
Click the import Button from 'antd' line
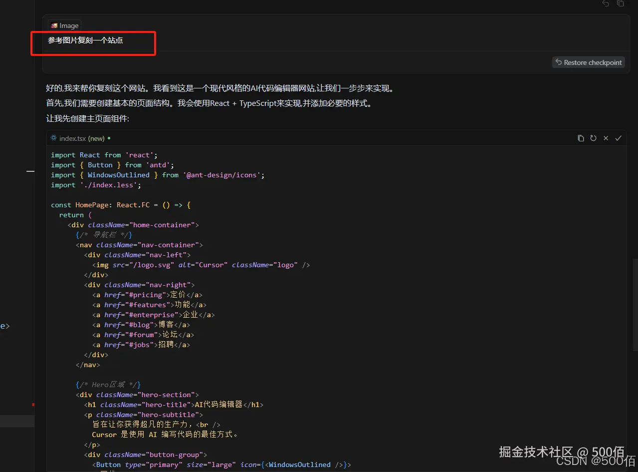pyautogui.click(x=112, y=165)
